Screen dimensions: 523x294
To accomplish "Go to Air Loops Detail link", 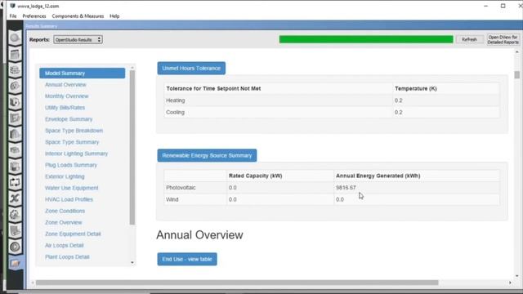I will click(65, 245).
